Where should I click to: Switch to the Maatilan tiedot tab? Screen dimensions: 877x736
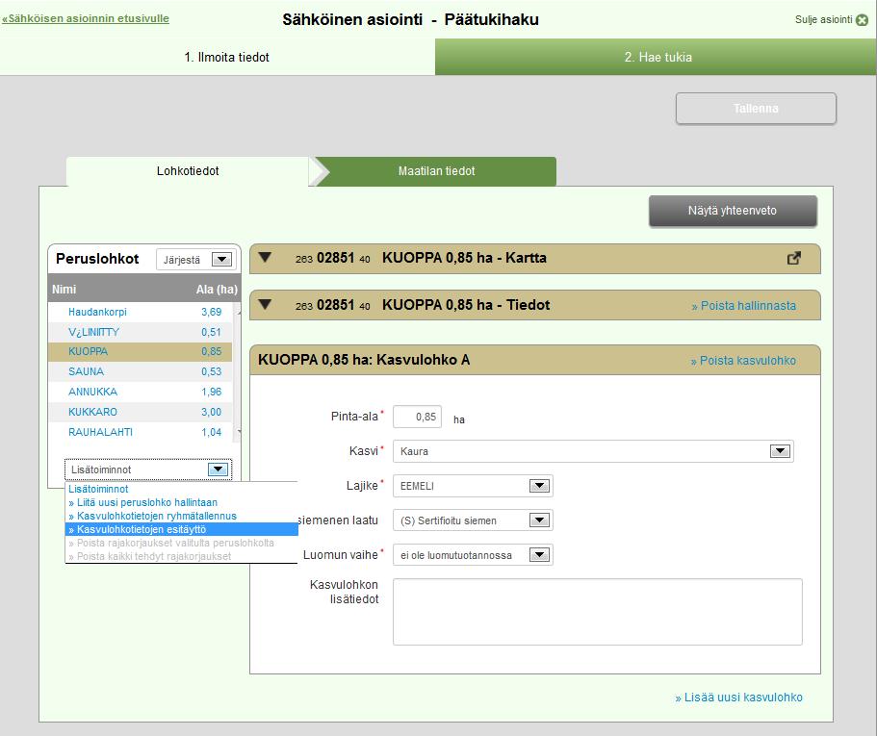pyautogui.click(x=436, y=171)
